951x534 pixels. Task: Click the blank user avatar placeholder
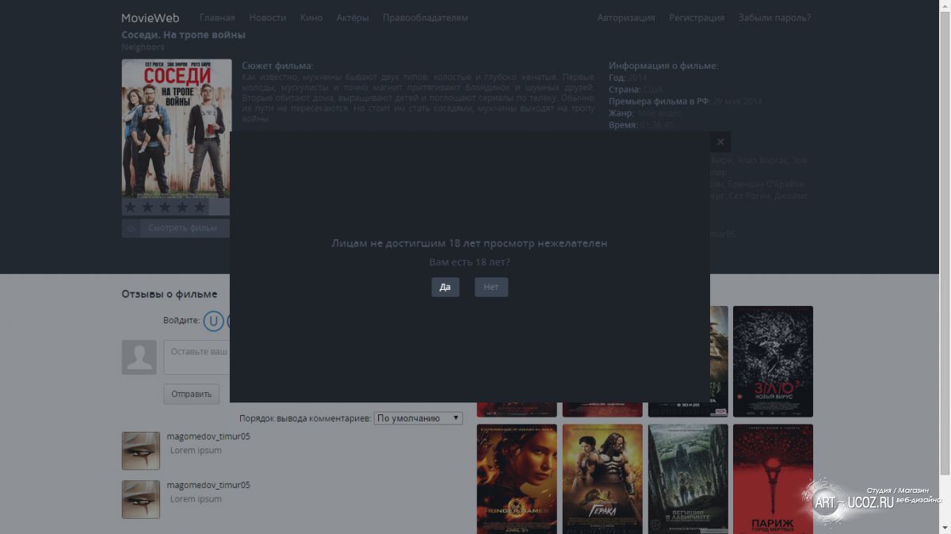pos(139,357)
